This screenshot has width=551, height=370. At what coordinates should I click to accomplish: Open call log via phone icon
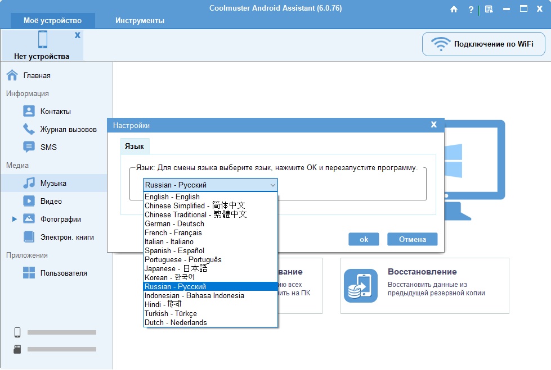[29, 129]
